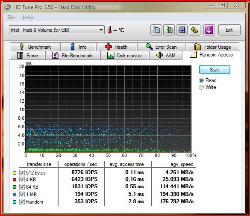This screenshot has width=250, height=216.
Task: Click the red 4 KB color swatch
Action: click(15, 180)
